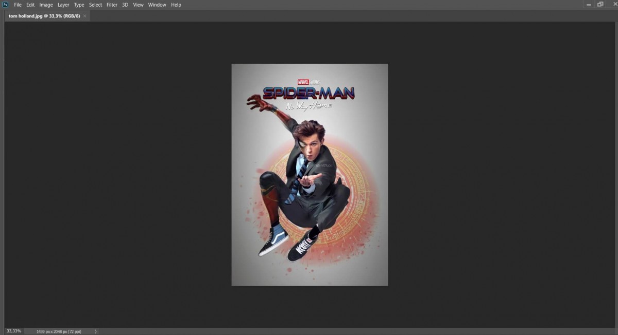Open the Type menu
Viewport: 618px width, 335px height.
point(79,5)
